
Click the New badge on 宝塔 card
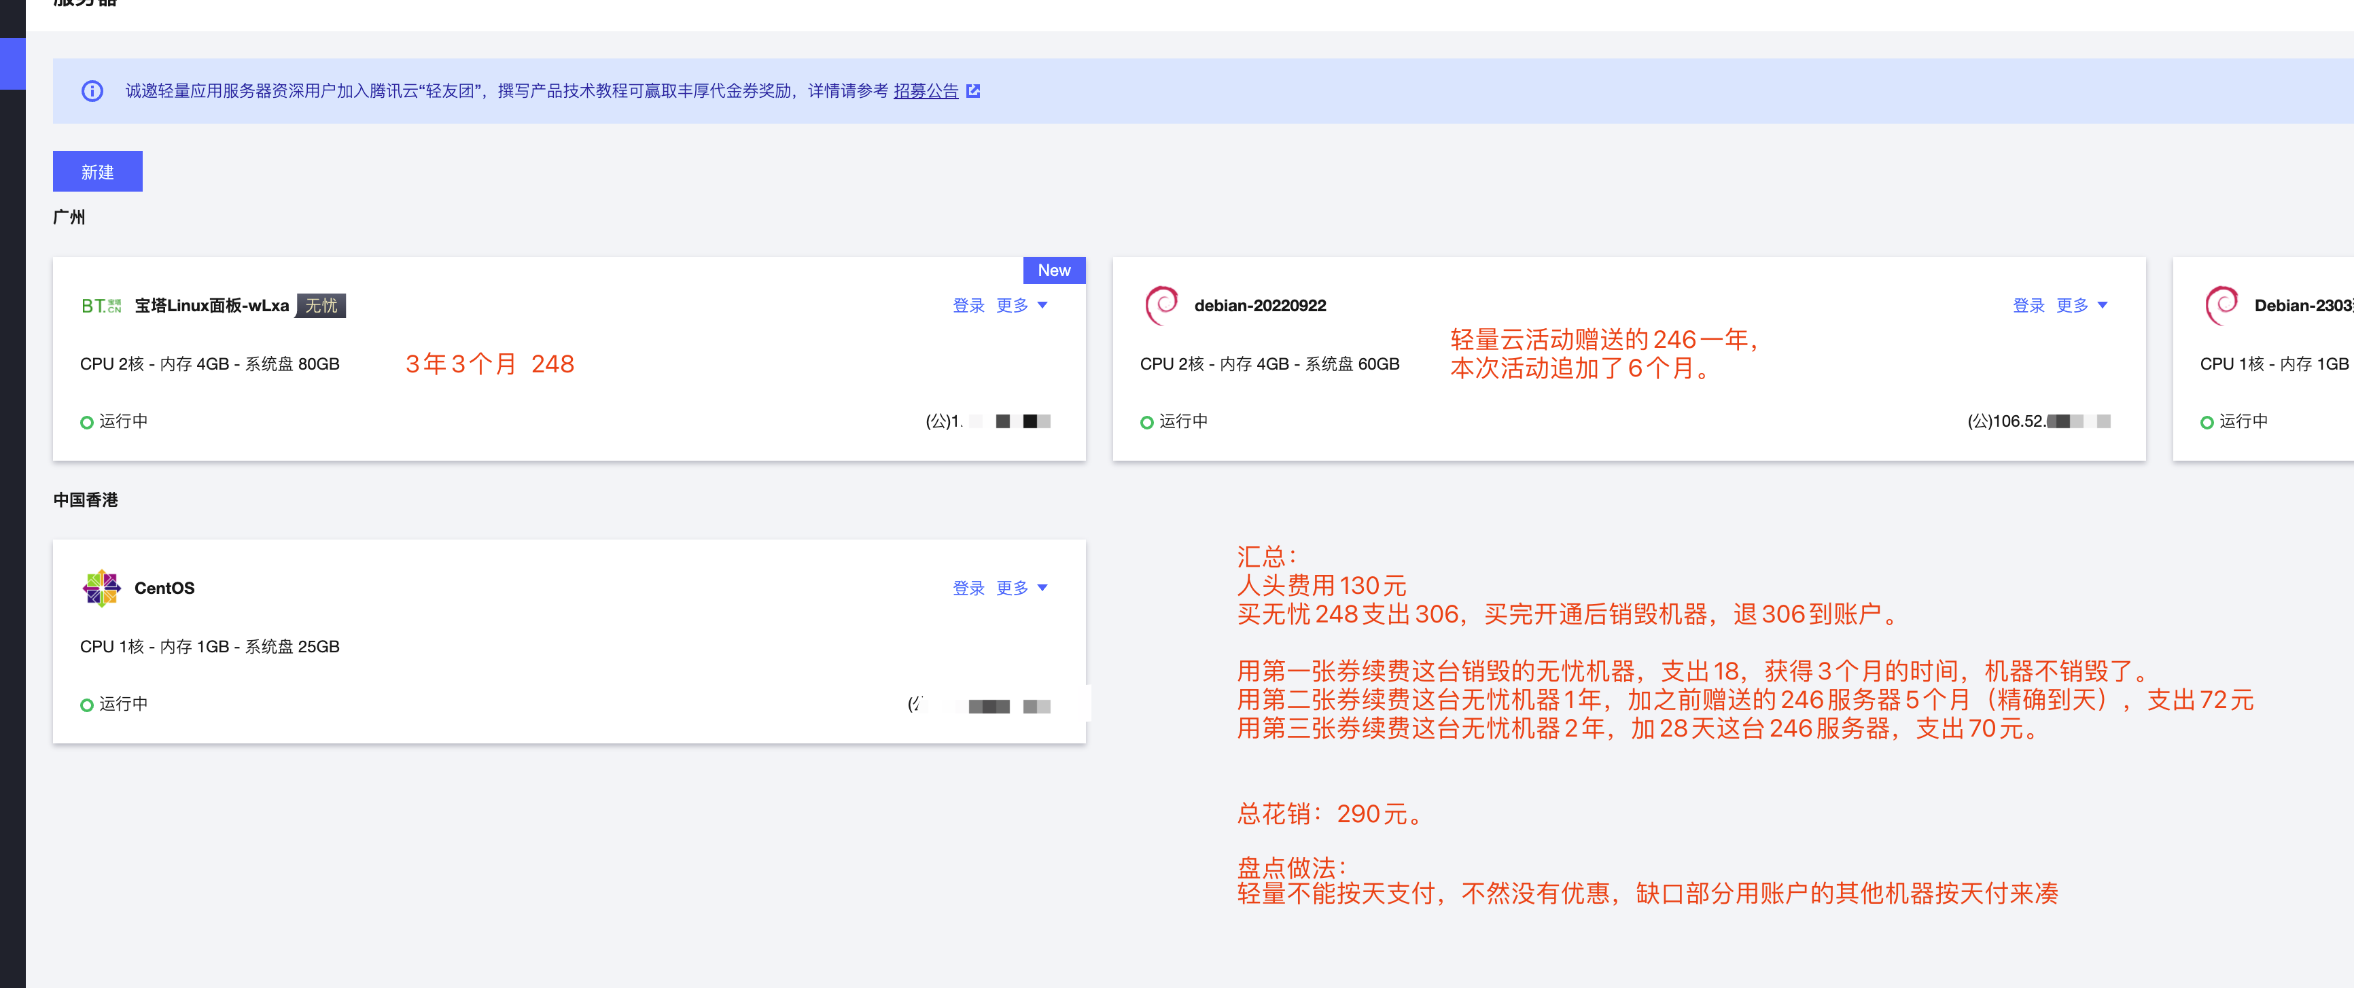pos(1053,270)
